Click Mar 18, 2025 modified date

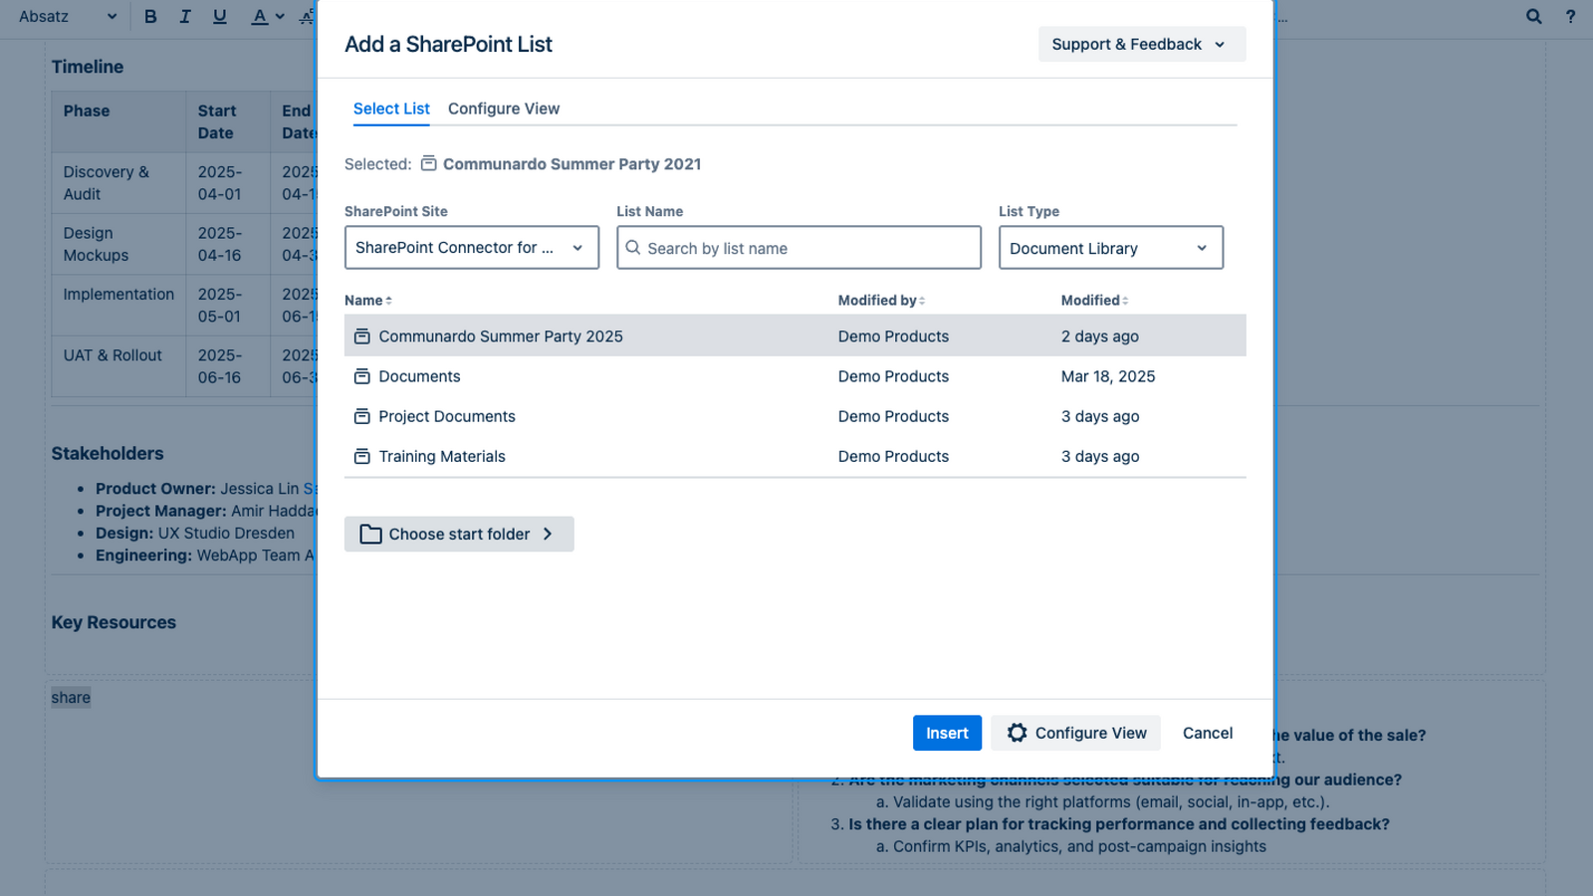click(1108, 376)
